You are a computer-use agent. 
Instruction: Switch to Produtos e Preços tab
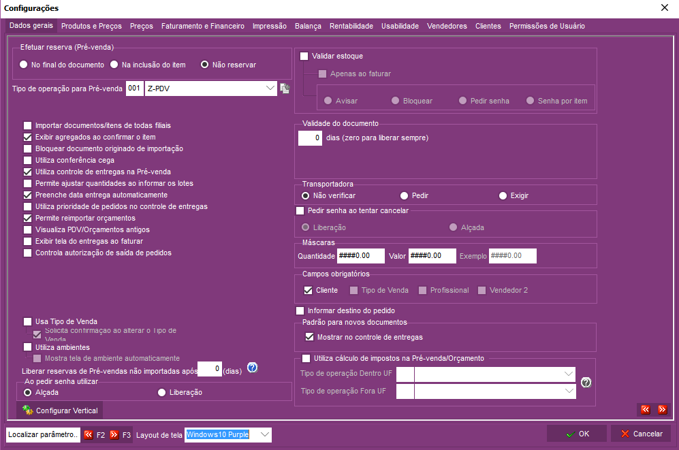(91, 26)
